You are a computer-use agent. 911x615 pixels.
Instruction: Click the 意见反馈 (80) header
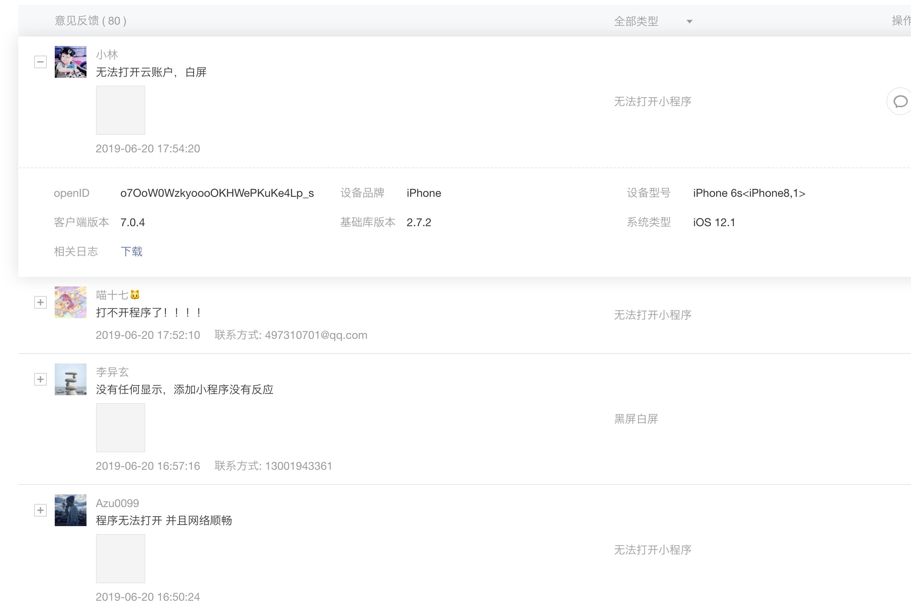(90, 21)
